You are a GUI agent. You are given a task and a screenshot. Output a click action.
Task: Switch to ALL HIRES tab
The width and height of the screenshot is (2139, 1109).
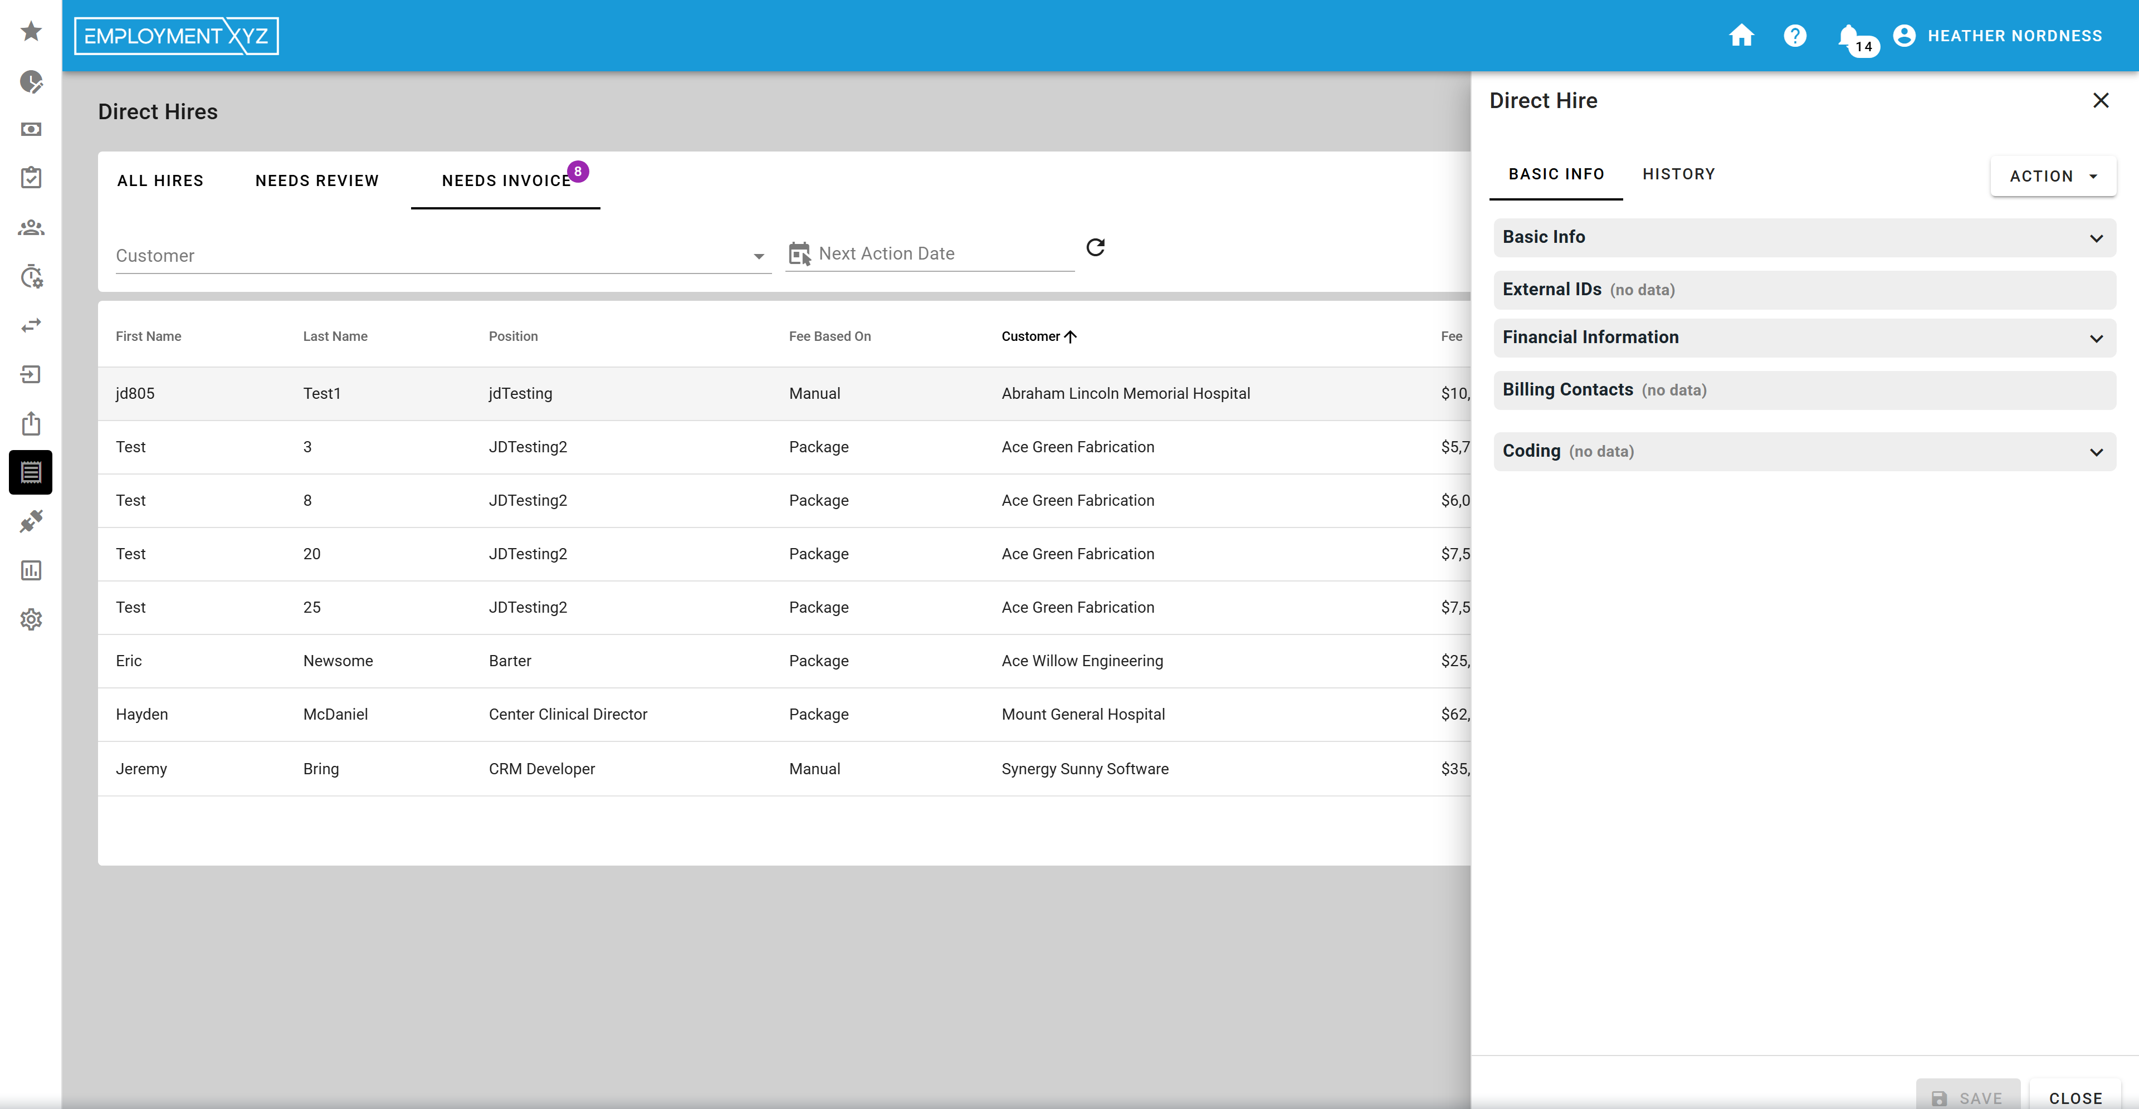[x=160, y=181]
